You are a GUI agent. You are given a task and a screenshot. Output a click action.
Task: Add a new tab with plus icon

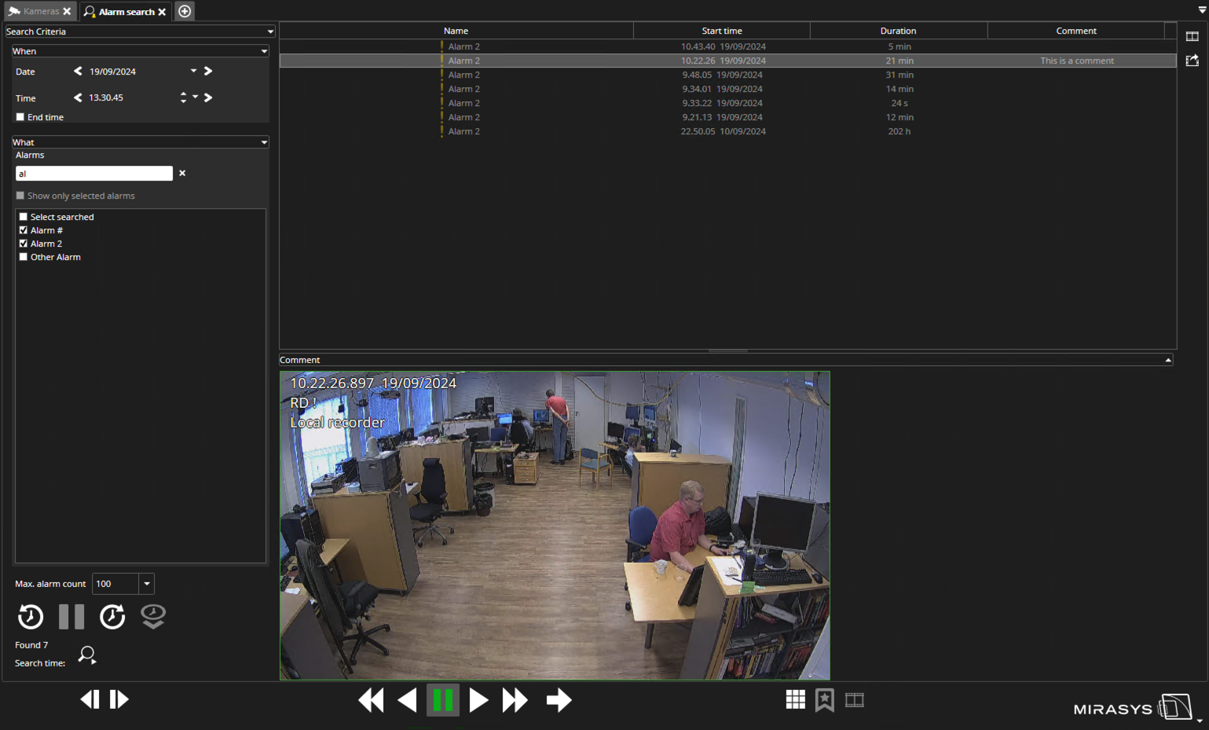pyautogui.click(x=185, y=11)
